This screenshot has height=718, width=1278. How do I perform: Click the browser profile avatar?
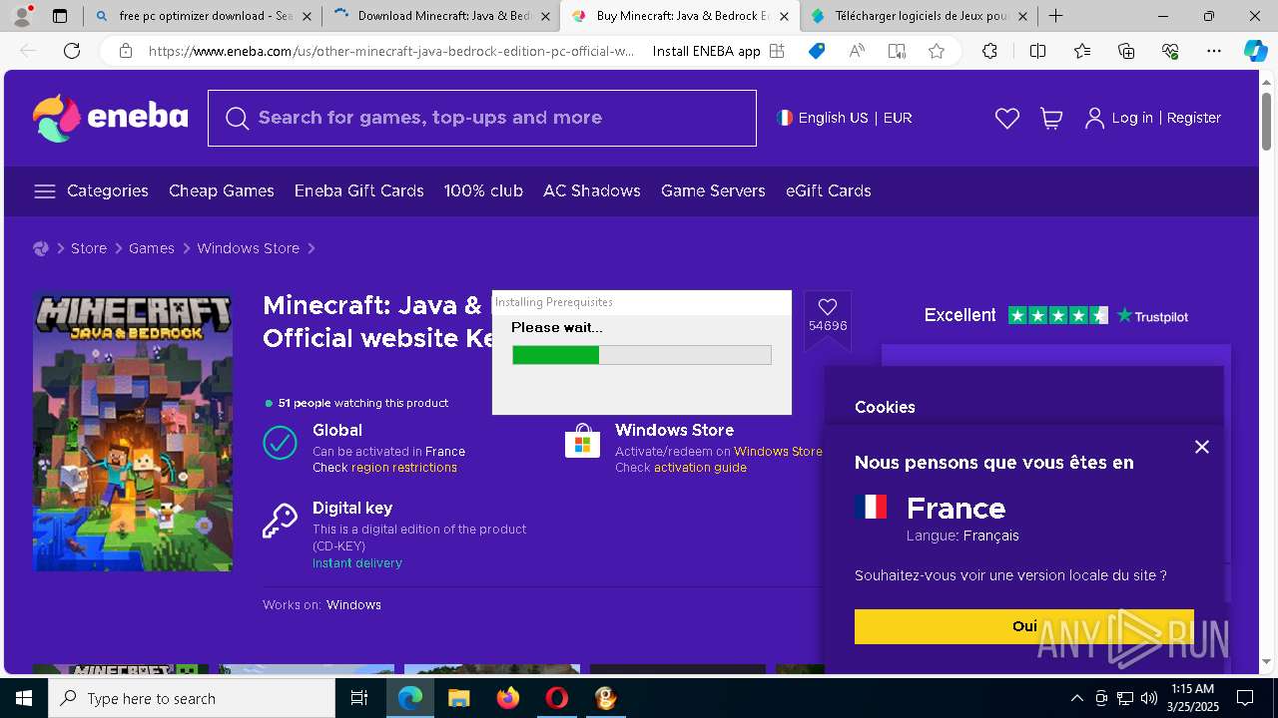pos(22,15)
